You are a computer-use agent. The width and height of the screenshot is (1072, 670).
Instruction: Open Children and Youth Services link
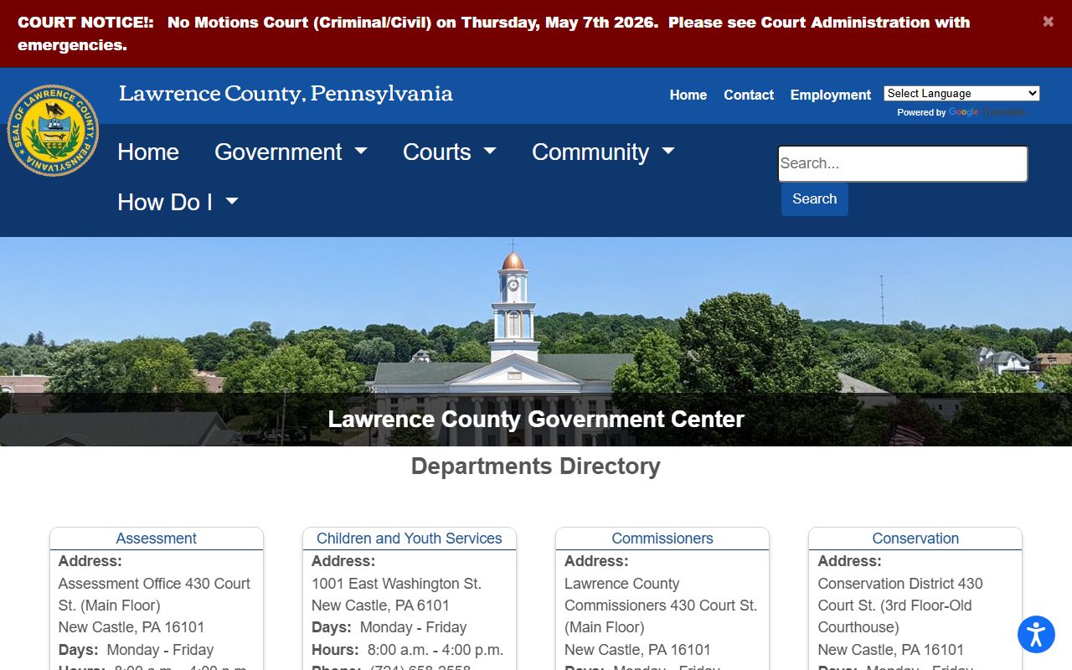[410, 539]
